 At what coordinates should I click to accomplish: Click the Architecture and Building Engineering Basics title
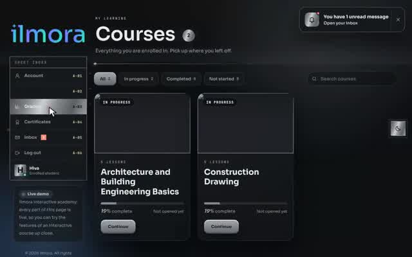point(140,182)
